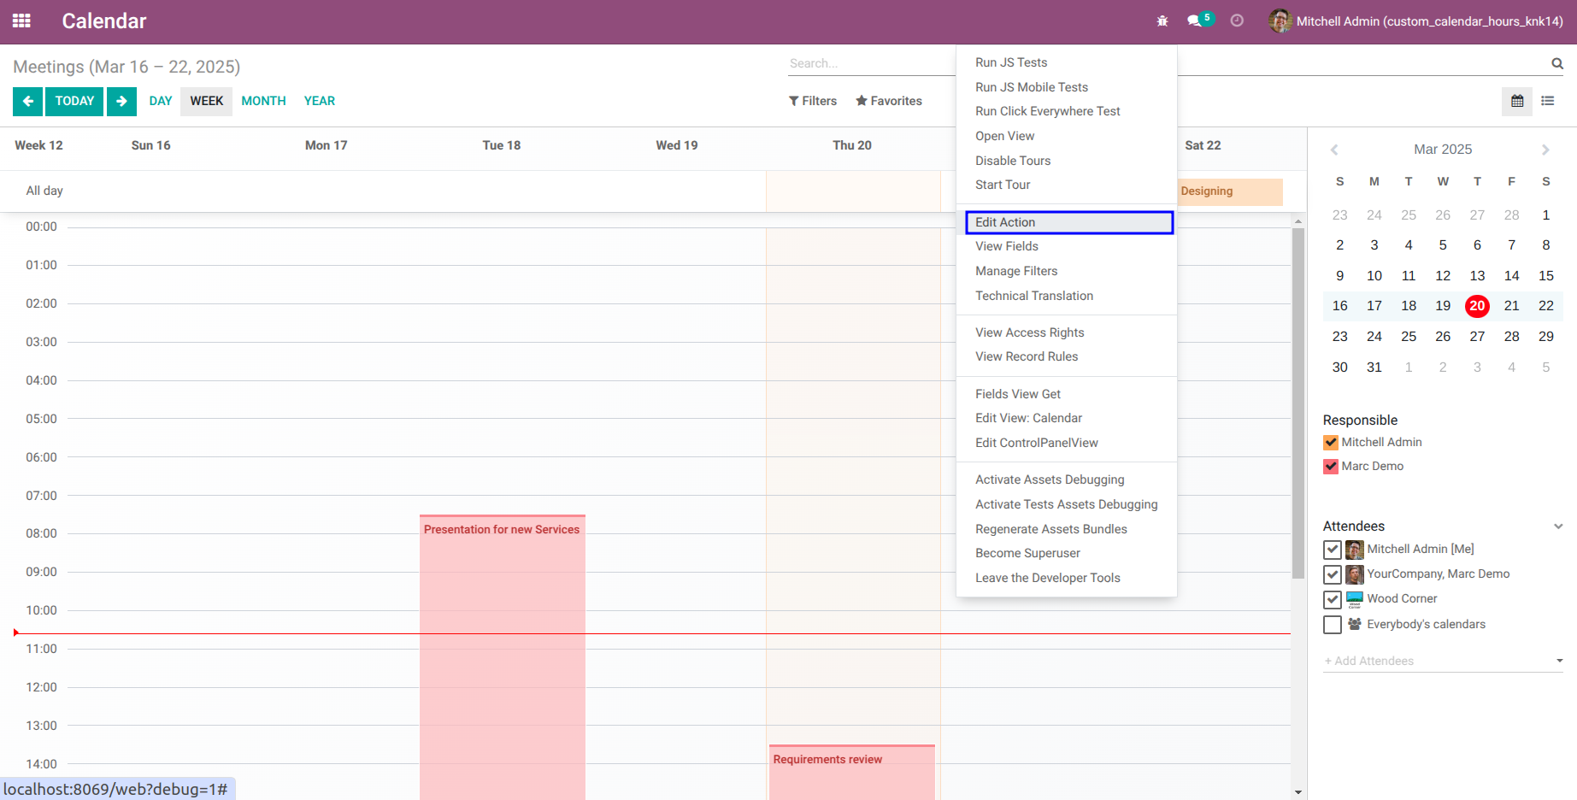Click the search magnifier icon
Viewport: 1577px width, 800px height.
click(1557, 63)
